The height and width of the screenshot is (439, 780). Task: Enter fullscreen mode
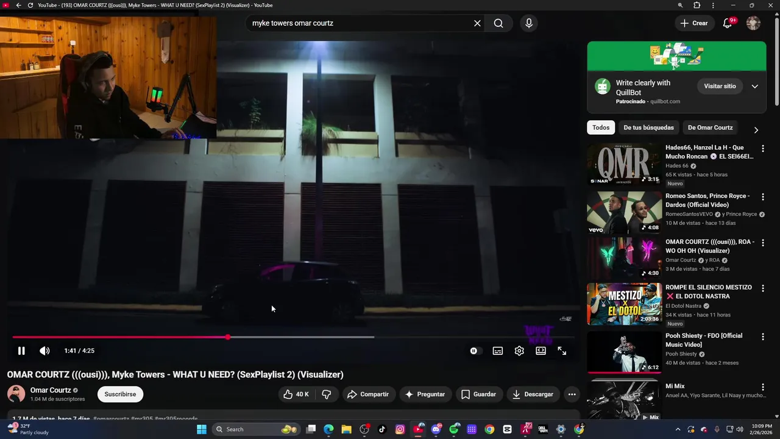[562, 351]
